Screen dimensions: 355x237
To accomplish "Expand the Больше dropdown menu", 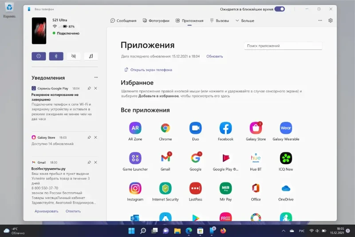I will (x=245, y=20).
